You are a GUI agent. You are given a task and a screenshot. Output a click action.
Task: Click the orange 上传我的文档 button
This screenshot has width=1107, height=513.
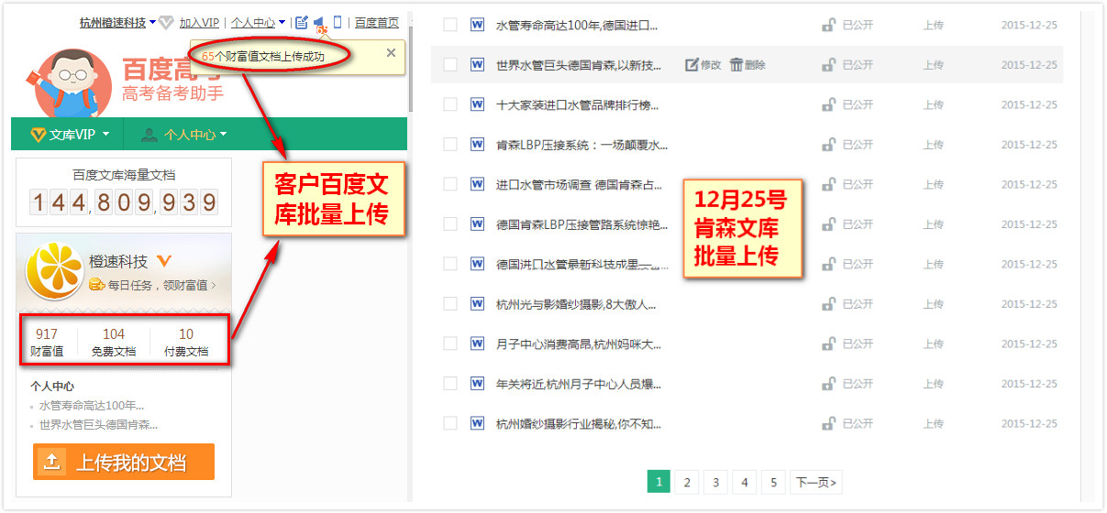[124, 463]
